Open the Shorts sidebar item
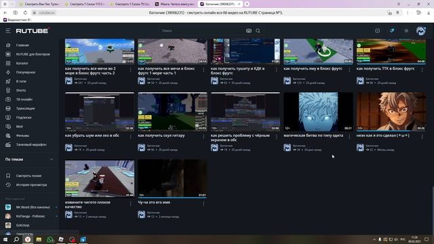Screen dimensions: 434x244 pos(21,90)
